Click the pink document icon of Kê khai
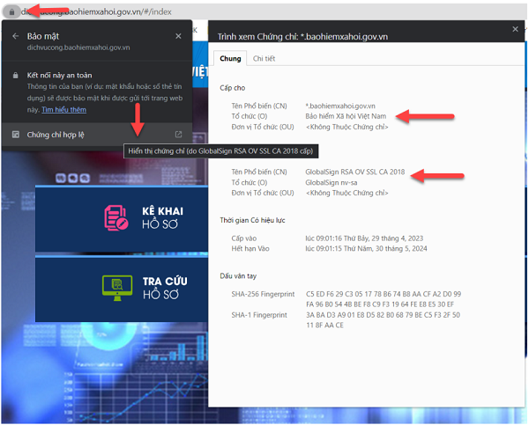This screenshot has width=529, height=425. point(116,218)
